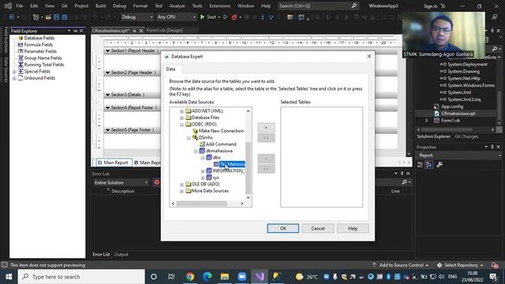The height and width of the screenshot is (284, 505).
Task: Collapse the dbo schema node
Action: (x=203, y=158)
